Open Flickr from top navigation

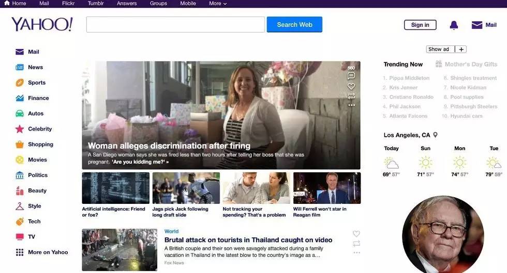(68, 4)
